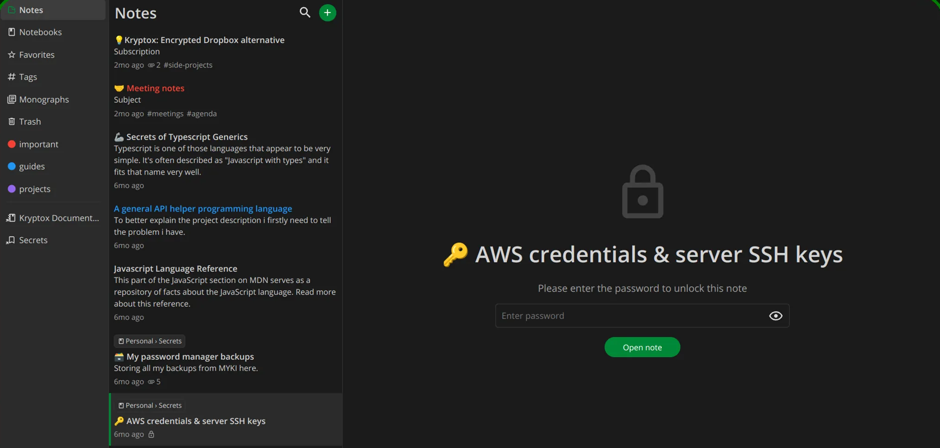Open A general API helper programming language note
Viewport: 940px width, 448px height.
[203, 209]
